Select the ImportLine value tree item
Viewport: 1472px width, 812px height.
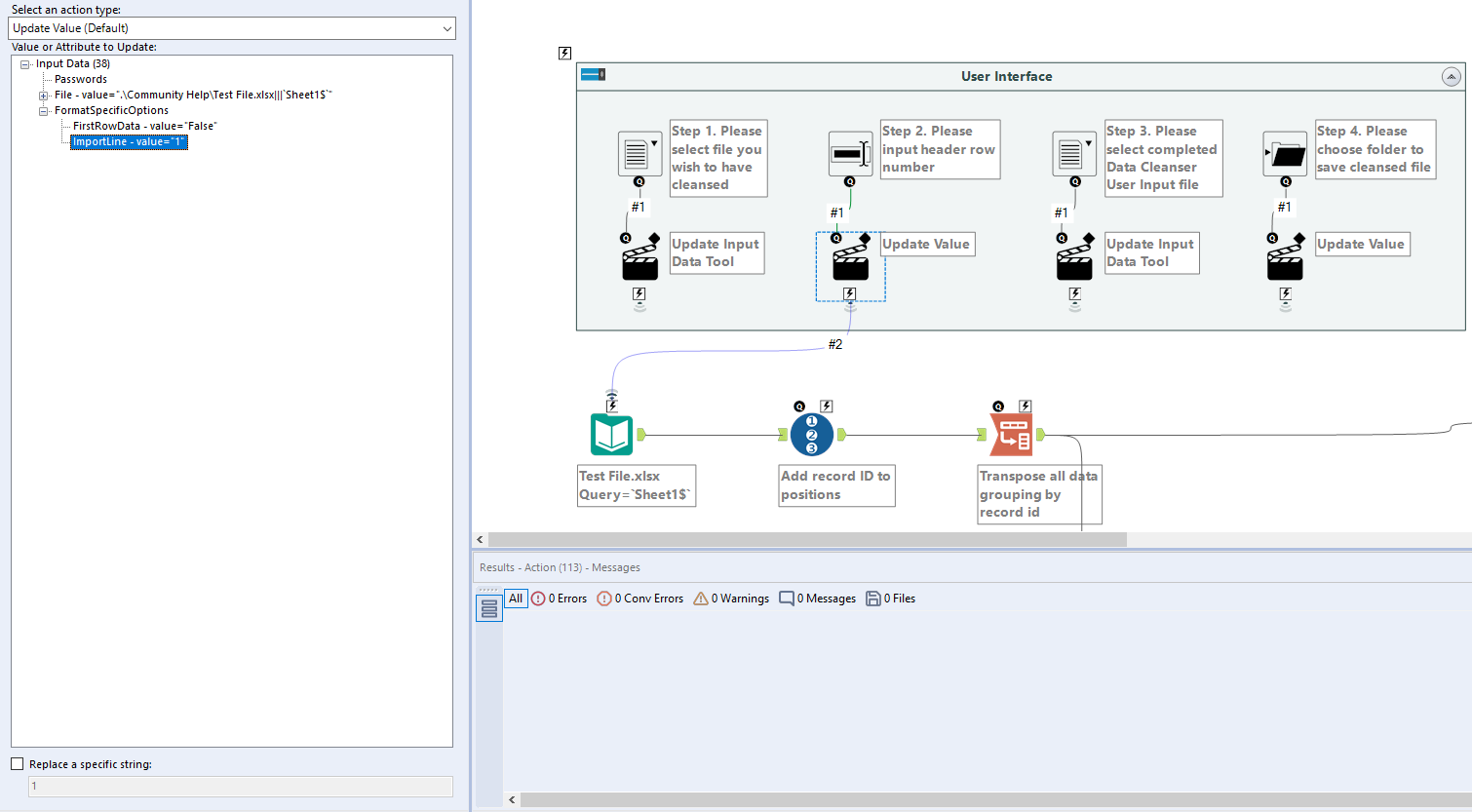(x=129, y=141)
